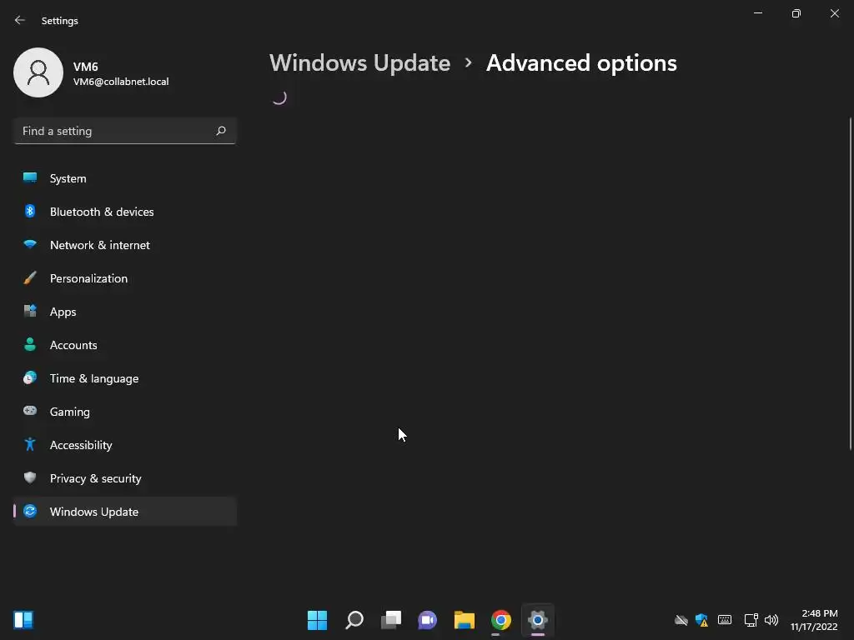Click the Settings gear taskbar icon
The height and width of the screenshot is (640, 854).
(x=538, y=620)
